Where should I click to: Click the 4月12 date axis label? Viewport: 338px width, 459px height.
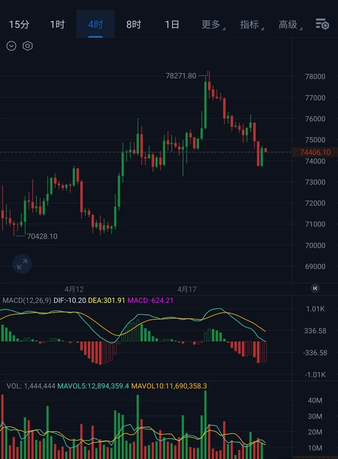(74, 289)
